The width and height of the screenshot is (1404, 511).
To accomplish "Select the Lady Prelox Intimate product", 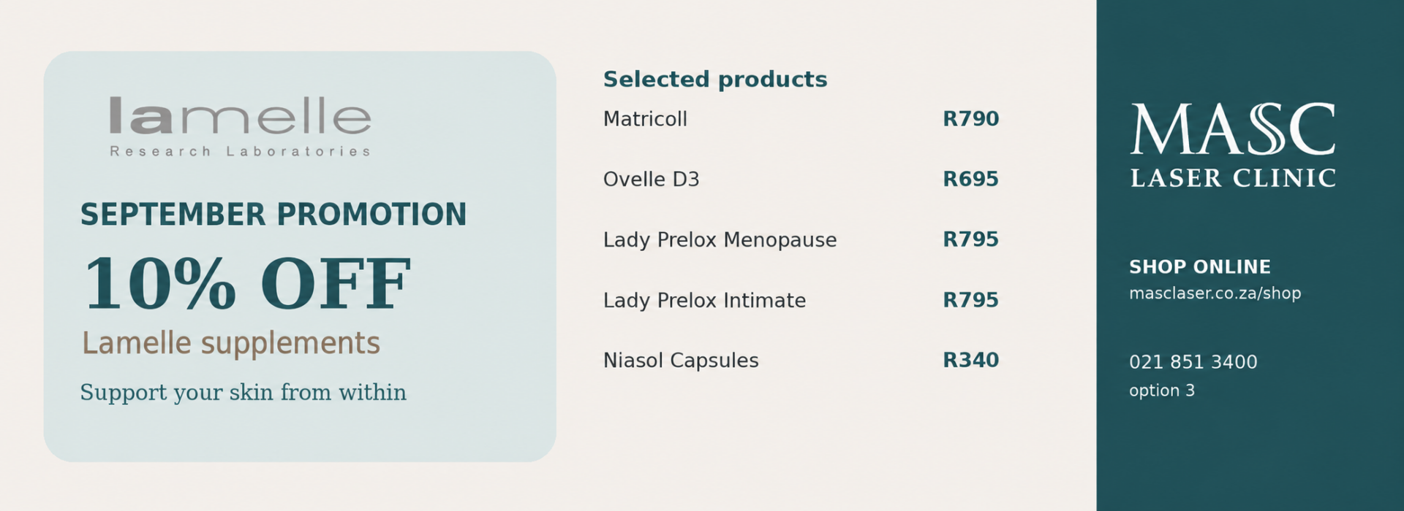I will [704, 301].
